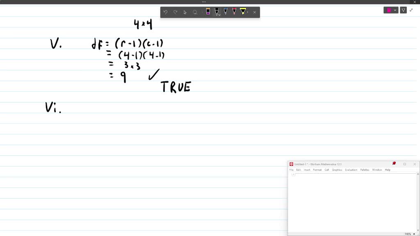The height and width of the screenshot is (236, 420).
Task: Pick the black pen tool
Action: click(x=216, y=12)
